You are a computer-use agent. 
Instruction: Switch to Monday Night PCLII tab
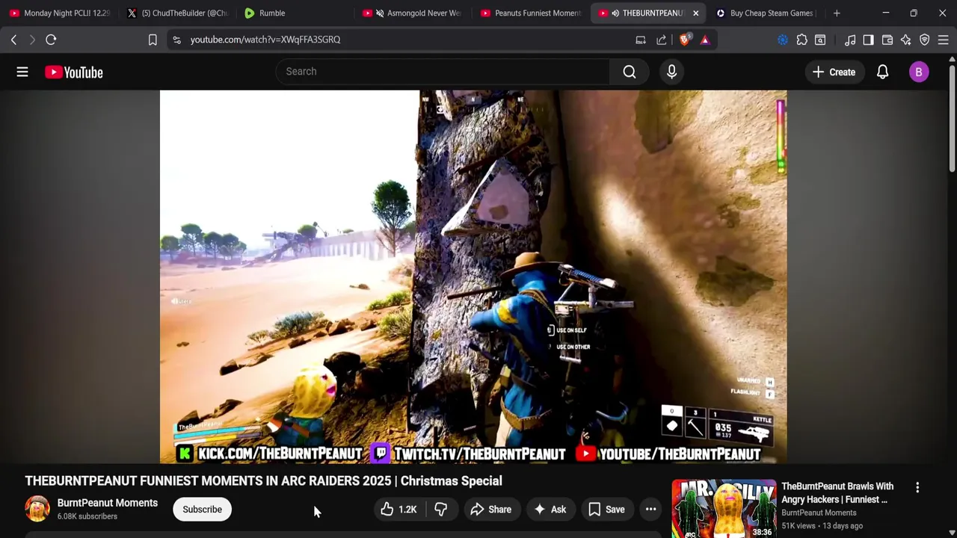[x=60, y=13]
